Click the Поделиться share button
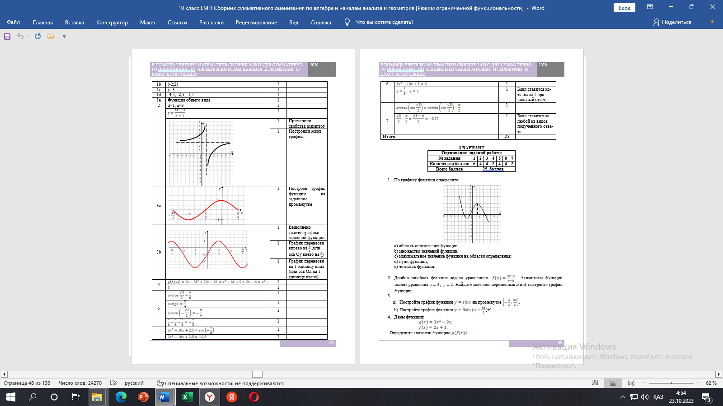The image size is (723, 406). [672, 22]
